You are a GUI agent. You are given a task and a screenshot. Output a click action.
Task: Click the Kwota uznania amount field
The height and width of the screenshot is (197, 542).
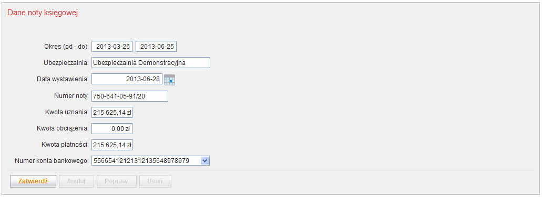[112, 112]
